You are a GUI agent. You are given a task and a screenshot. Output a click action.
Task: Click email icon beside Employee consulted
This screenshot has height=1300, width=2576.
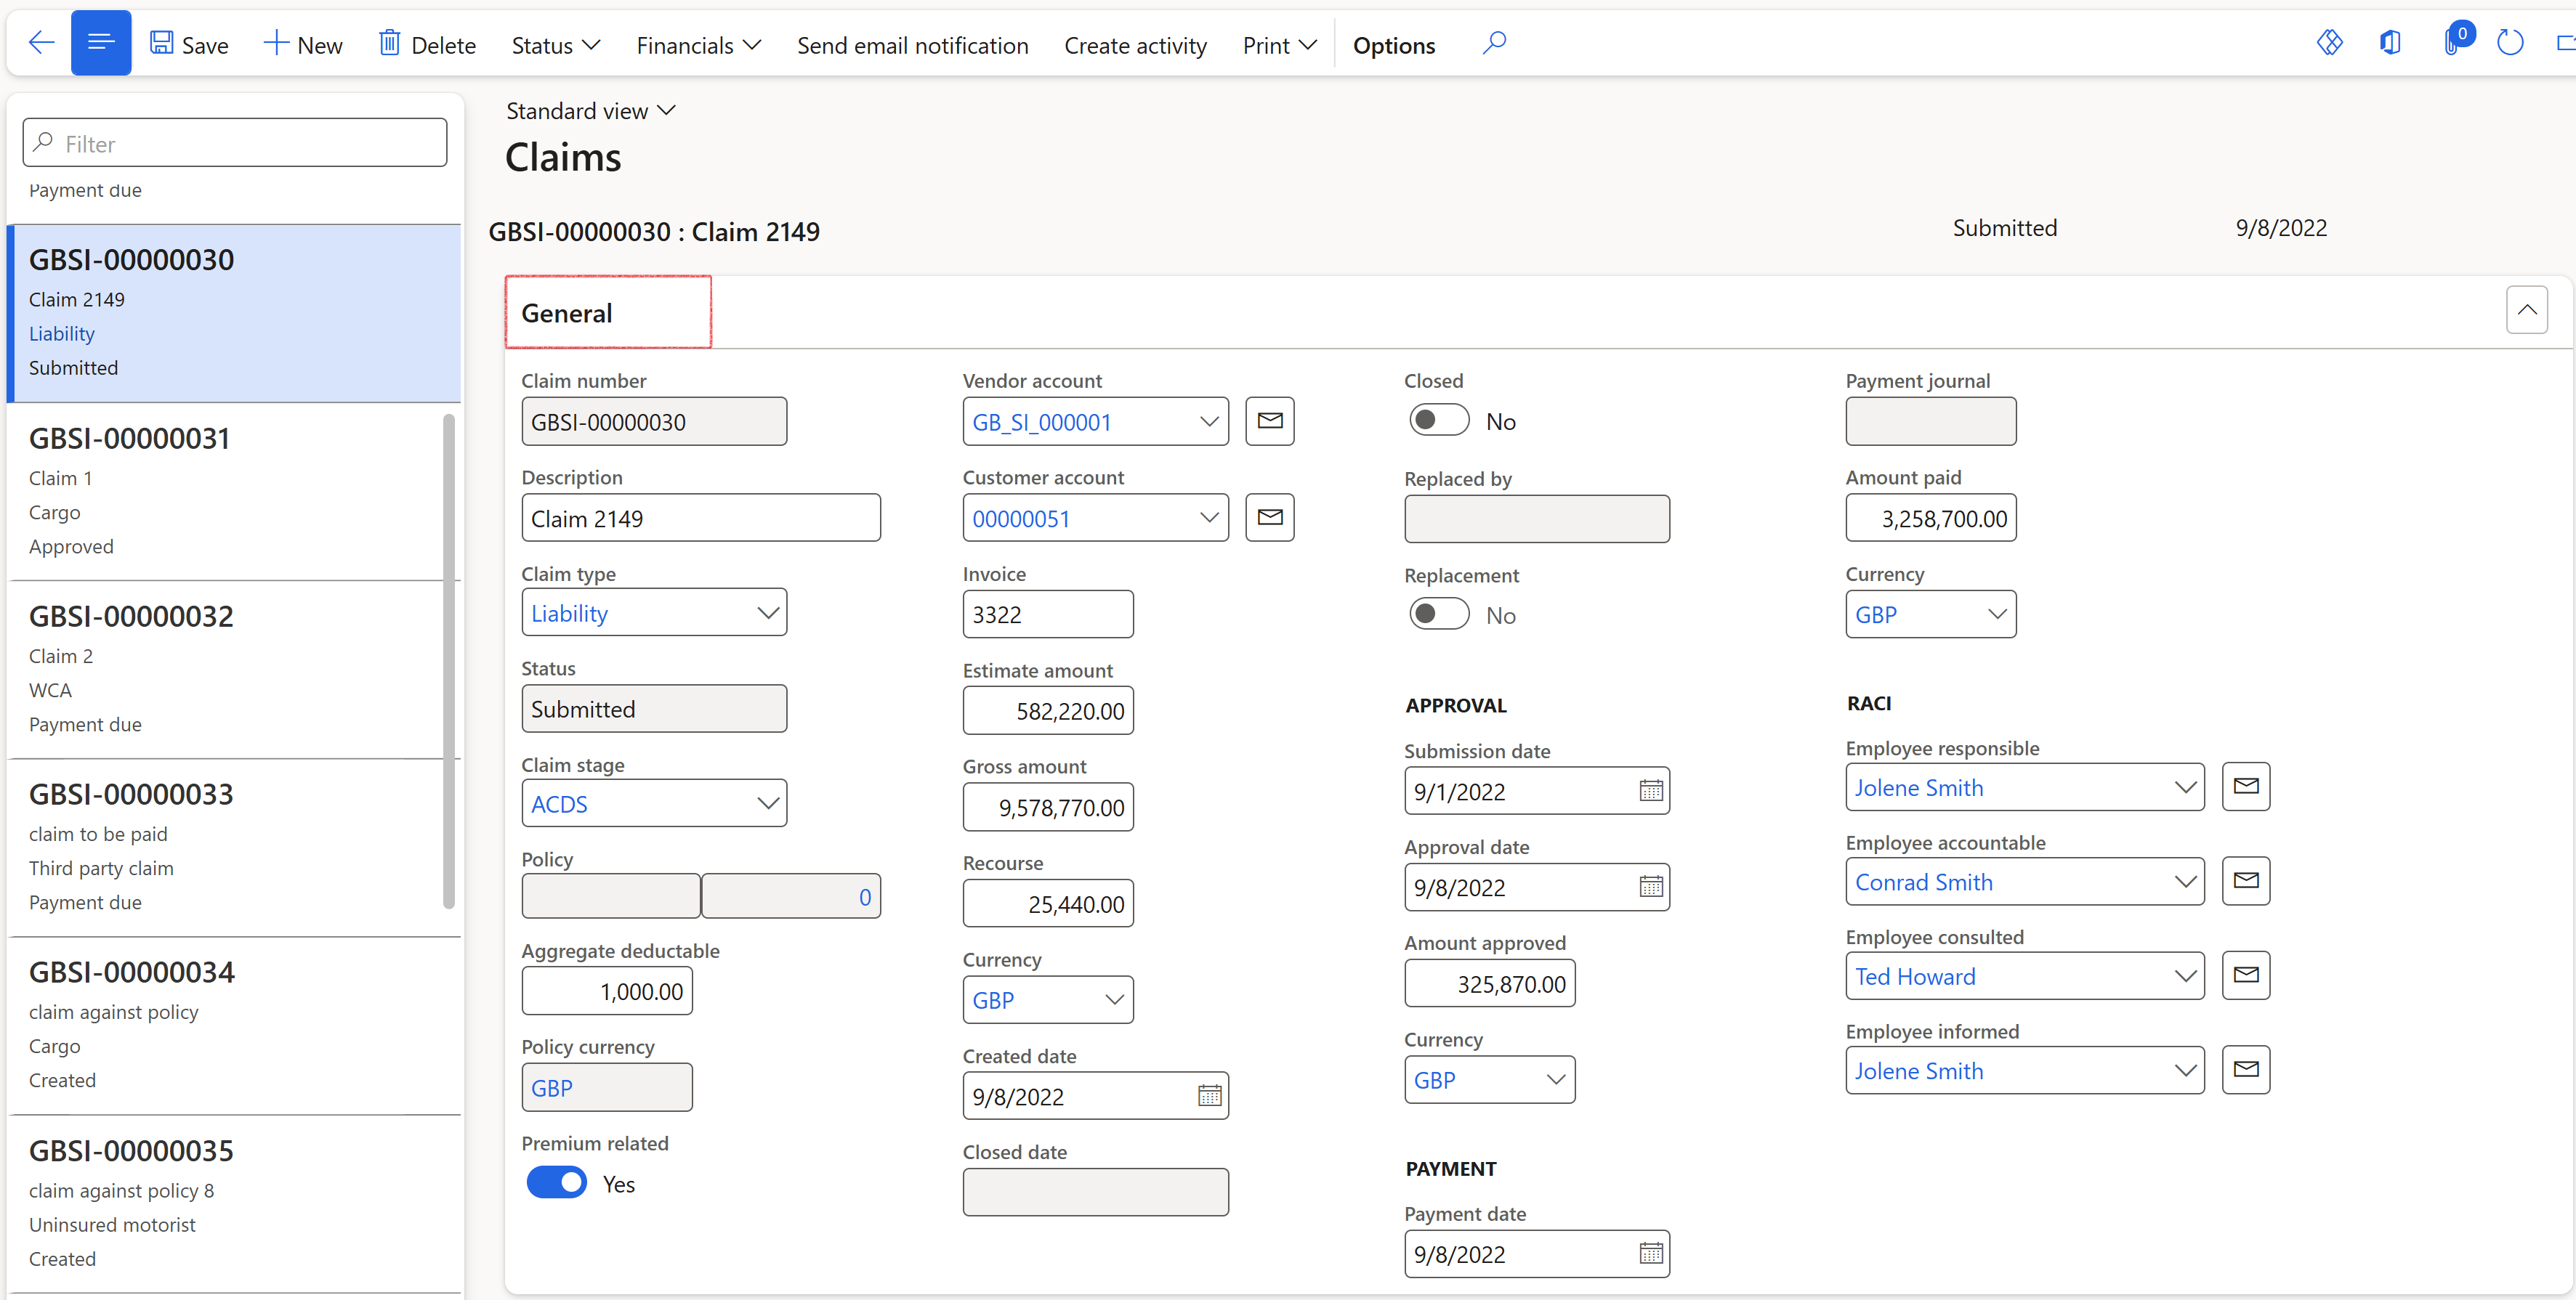point(2245,975)
